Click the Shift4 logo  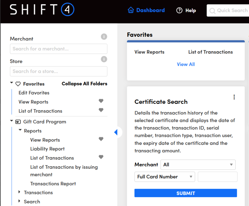[42, 10]
